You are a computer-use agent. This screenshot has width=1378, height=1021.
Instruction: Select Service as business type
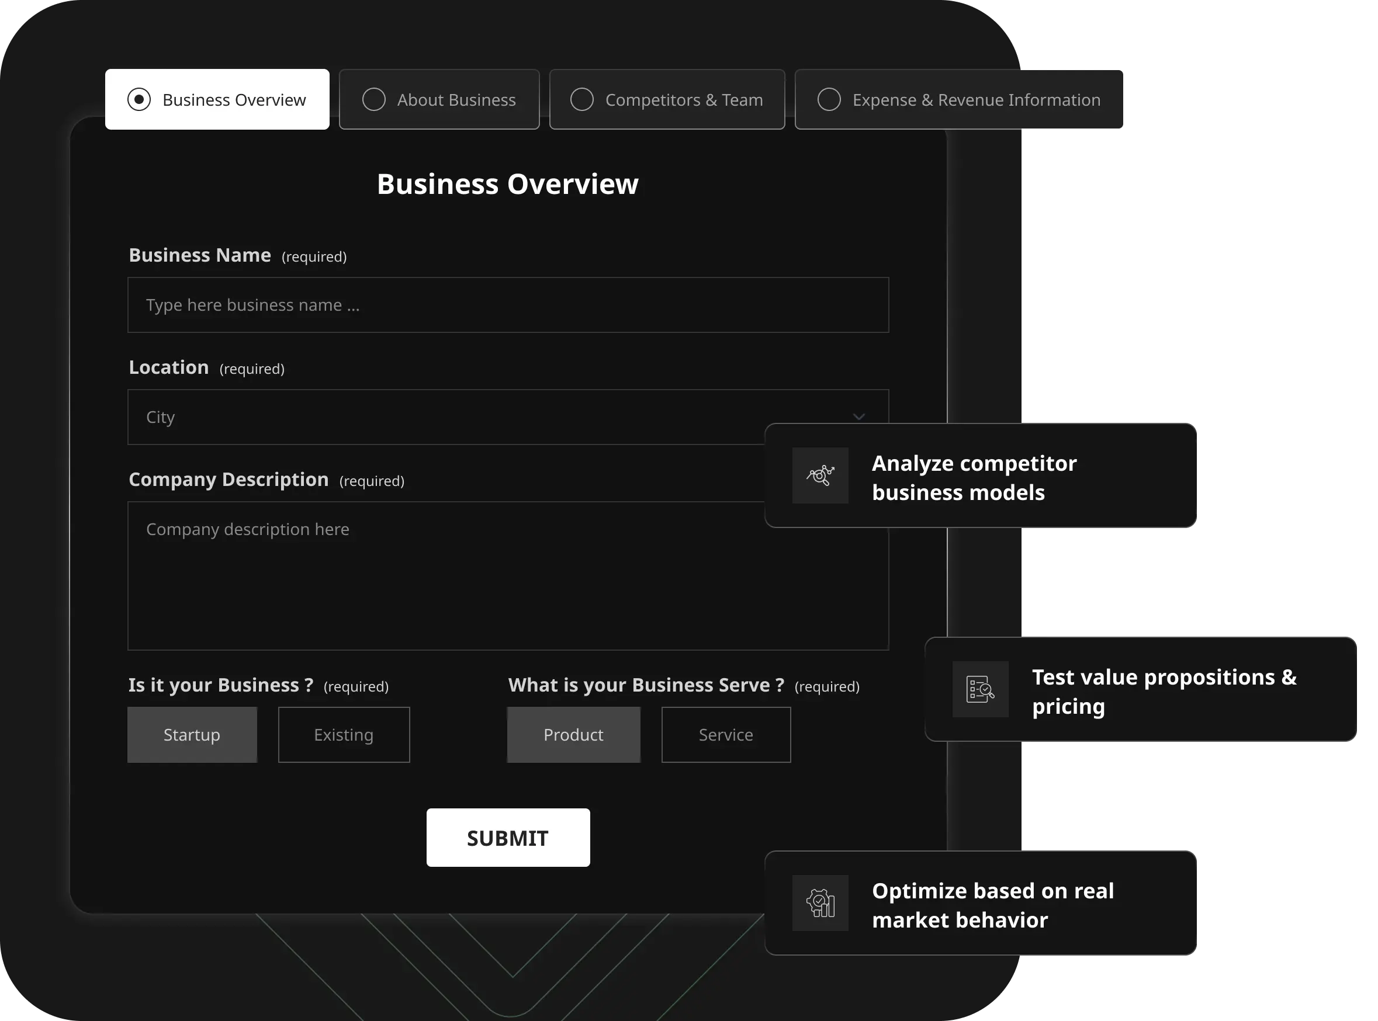tap(726, 735)
